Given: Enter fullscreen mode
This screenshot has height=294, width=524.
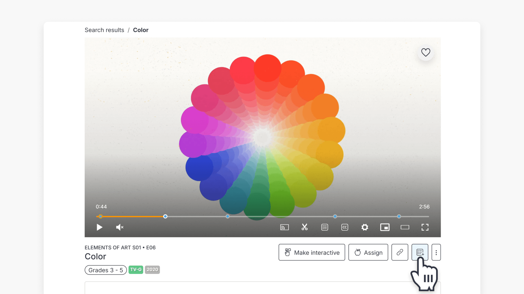Looking at the screenshot, I should [x=425, y=227].
